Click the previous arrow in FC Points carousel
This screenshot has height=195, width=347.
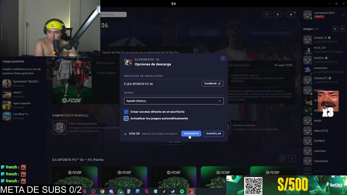click(x=282, y=158)
